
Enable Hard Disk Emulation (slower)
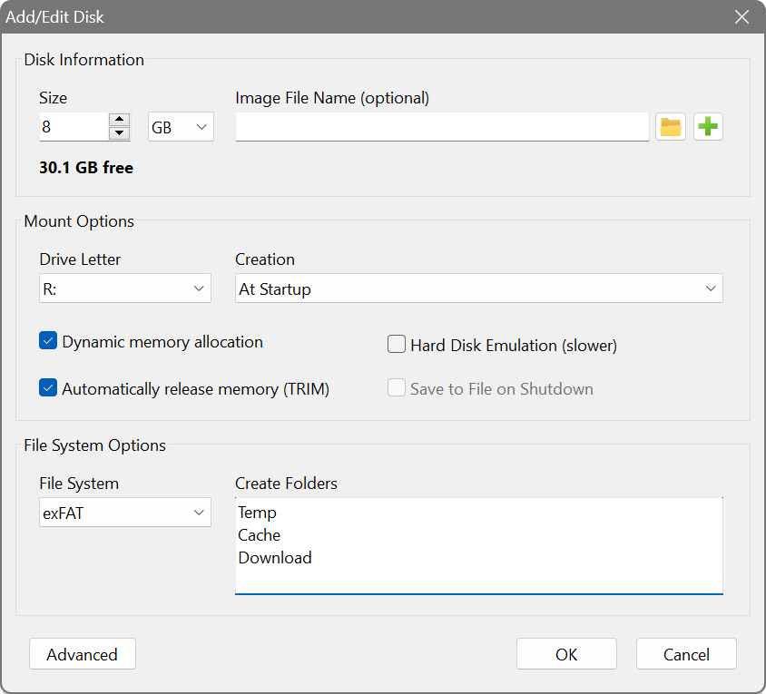[397, 345]
